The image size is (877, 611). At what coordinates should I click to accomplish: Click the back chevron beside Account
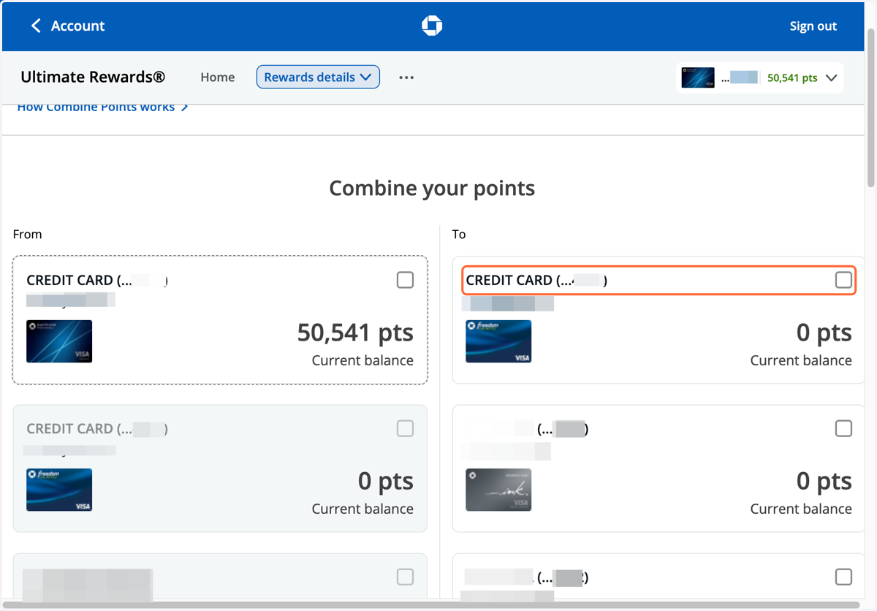coord(35,26)
